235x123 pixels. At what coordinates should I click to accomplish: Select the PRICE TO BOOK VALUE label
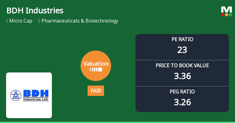coord(182,66)
